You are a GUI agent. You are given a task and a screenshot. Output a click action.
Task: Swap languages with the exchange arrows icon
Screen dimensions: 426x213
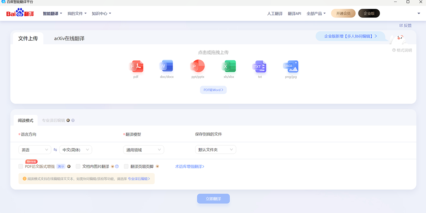[55, 150]
